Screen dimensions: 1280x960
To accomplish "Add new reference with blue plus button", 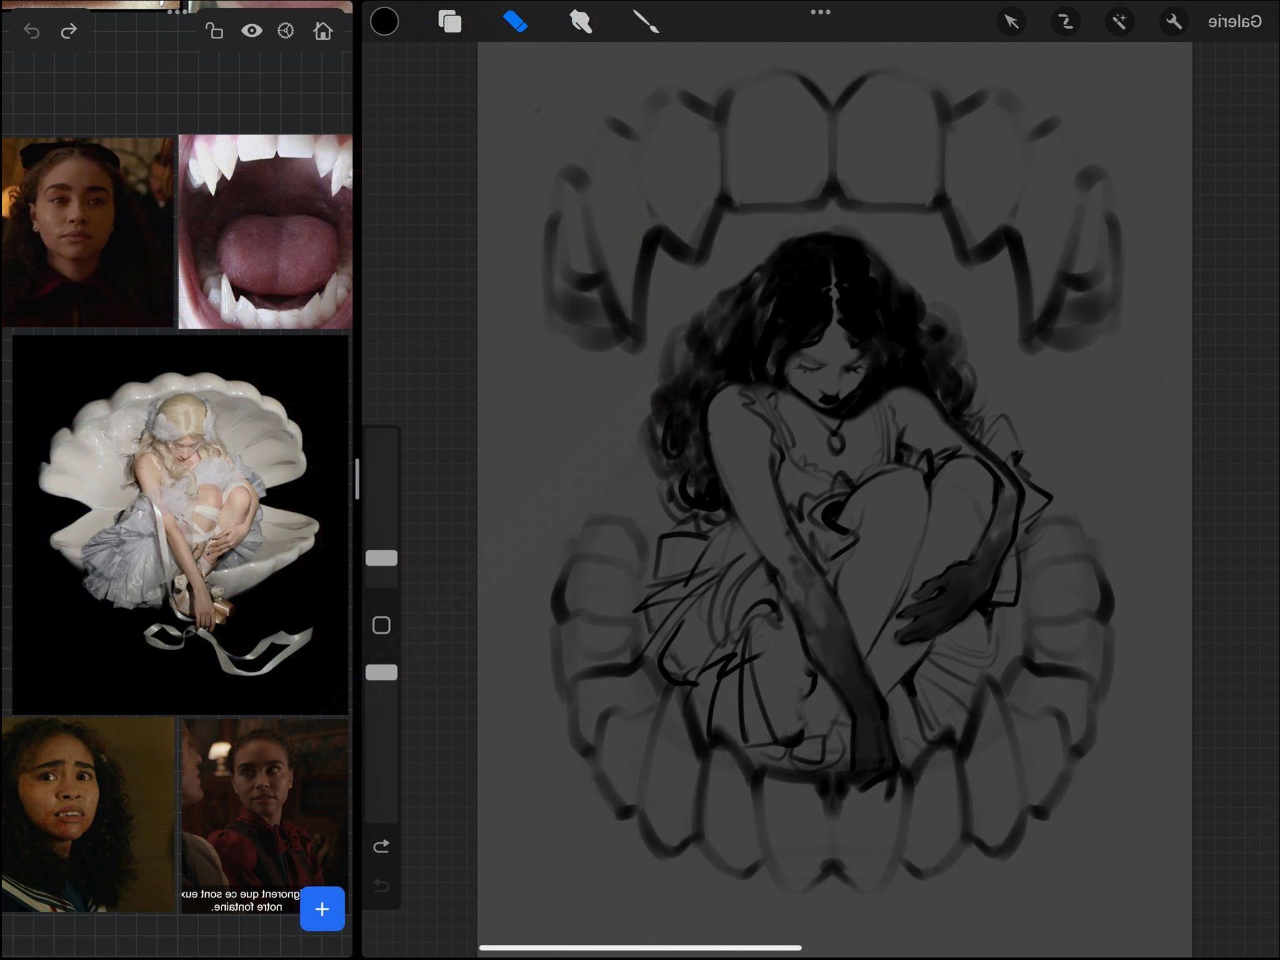I will coord(322,909).
